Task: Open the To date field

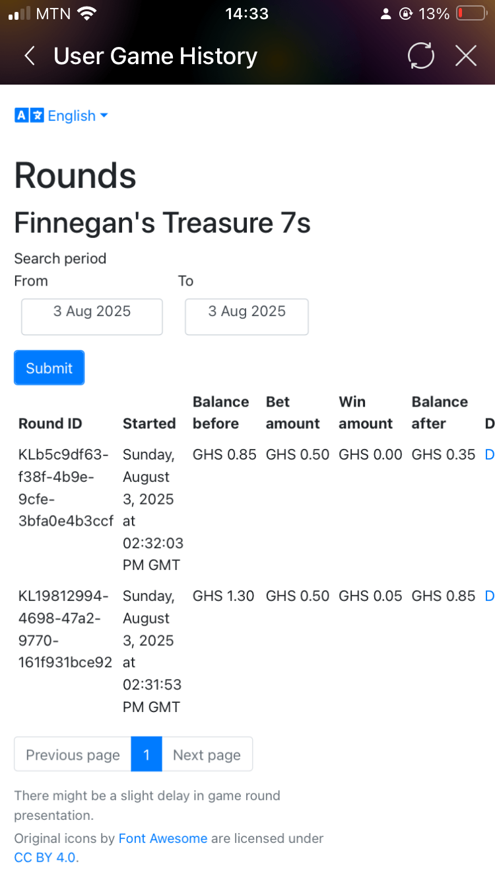Action: (x=247, y=317)
